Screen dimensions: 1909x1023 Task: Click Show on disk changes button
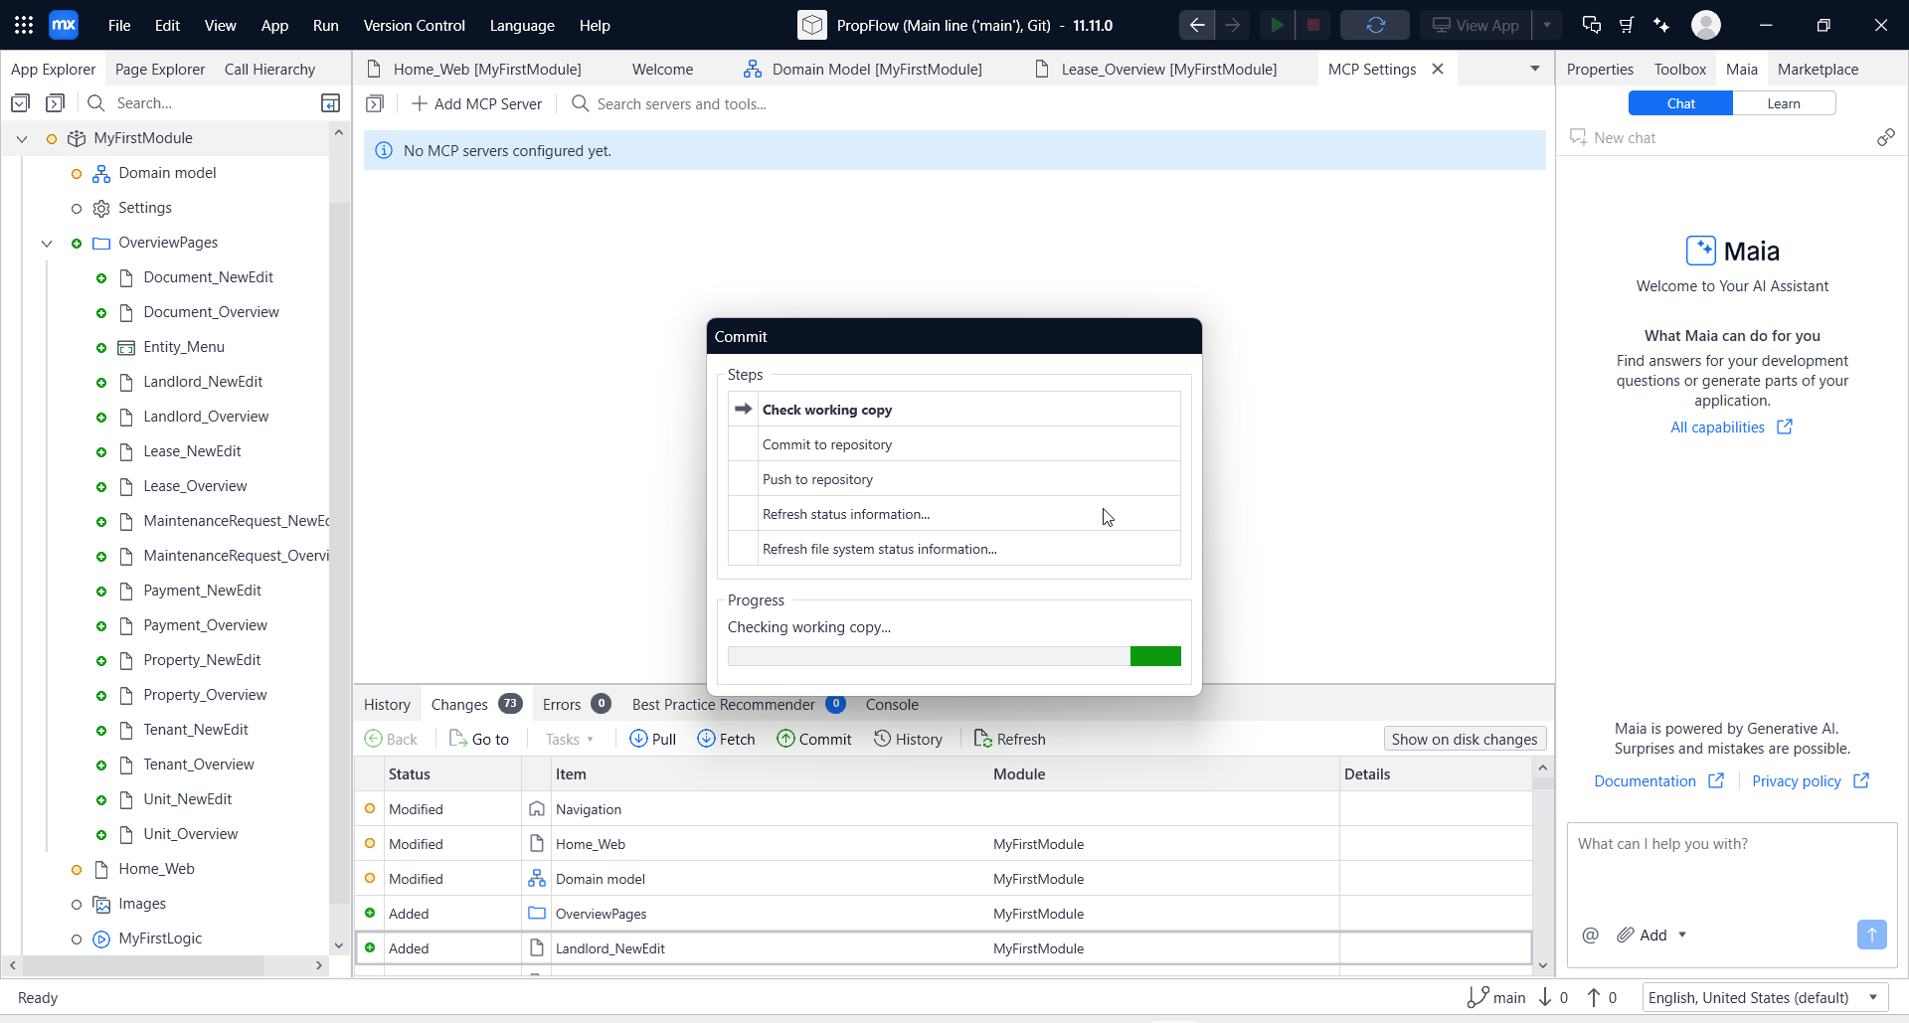[1465, 739]
